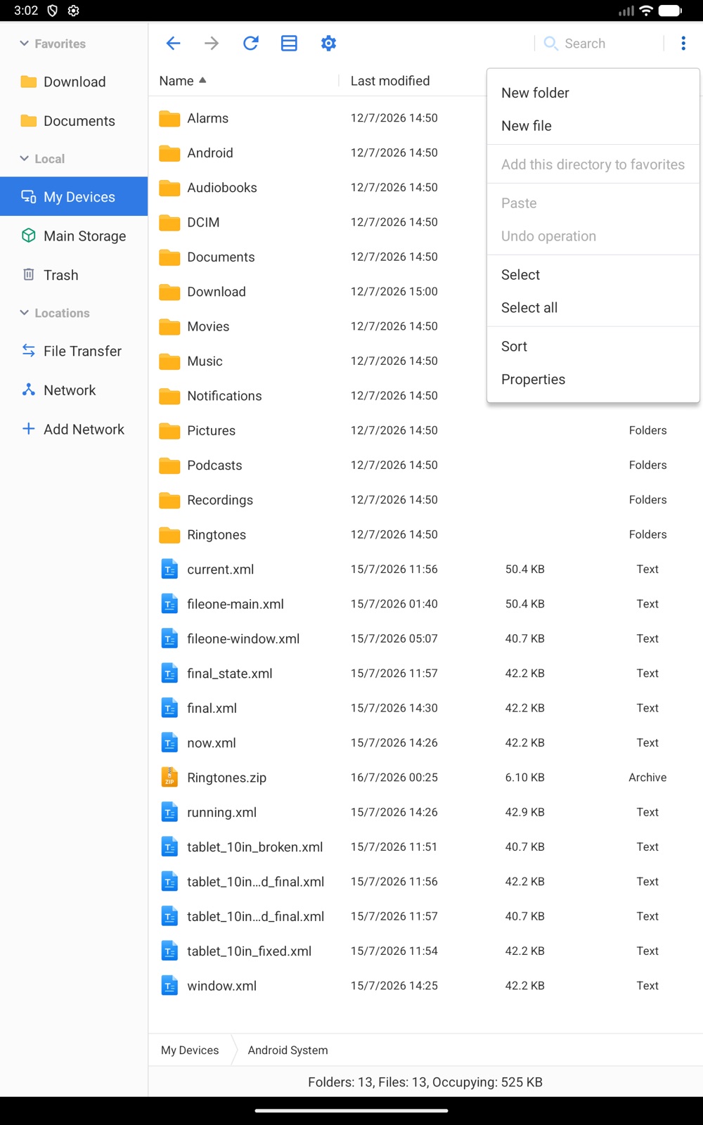Image resolution: width=703 pixels, height=1125 pixels.
Task: Select the tablet_10in_fixed.xml file name
Action: 249,951
